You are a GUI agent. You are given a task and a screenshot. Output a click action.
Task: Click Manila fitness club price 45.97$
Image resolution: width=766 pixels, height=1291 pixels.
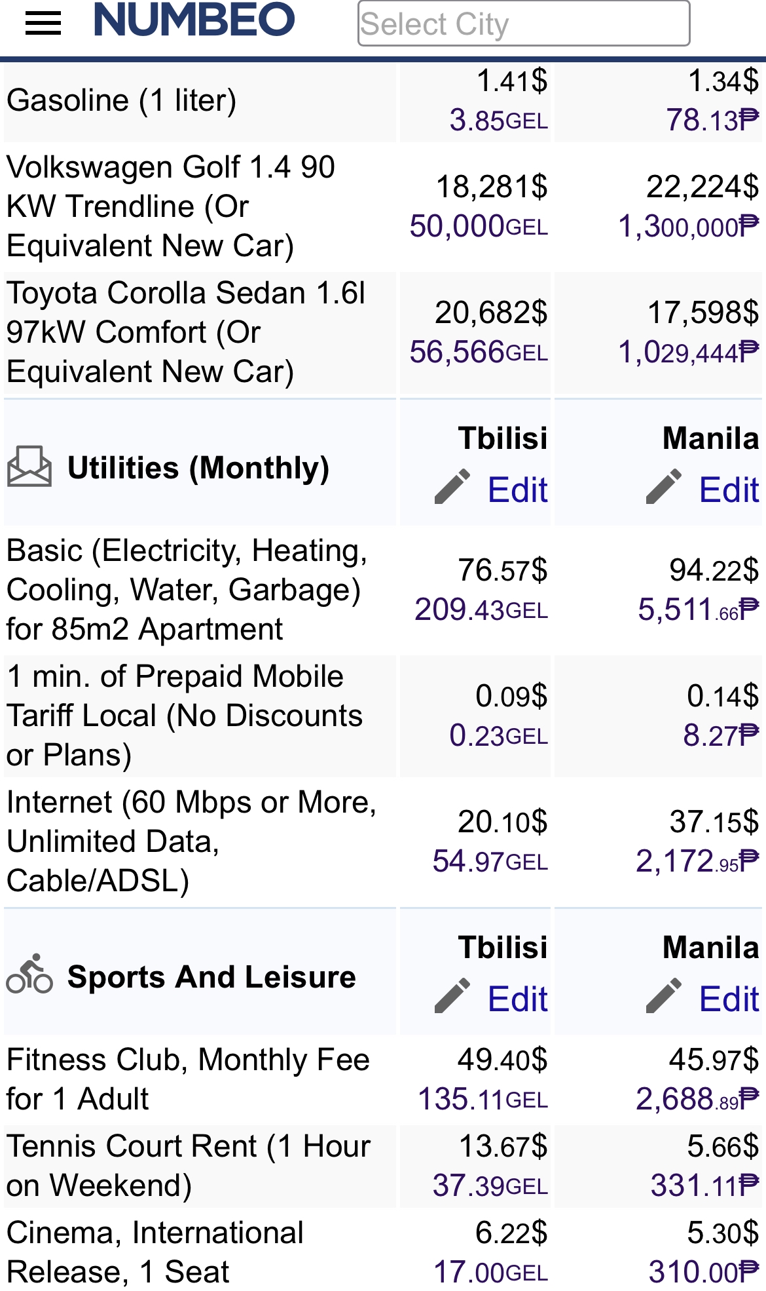714,1060
